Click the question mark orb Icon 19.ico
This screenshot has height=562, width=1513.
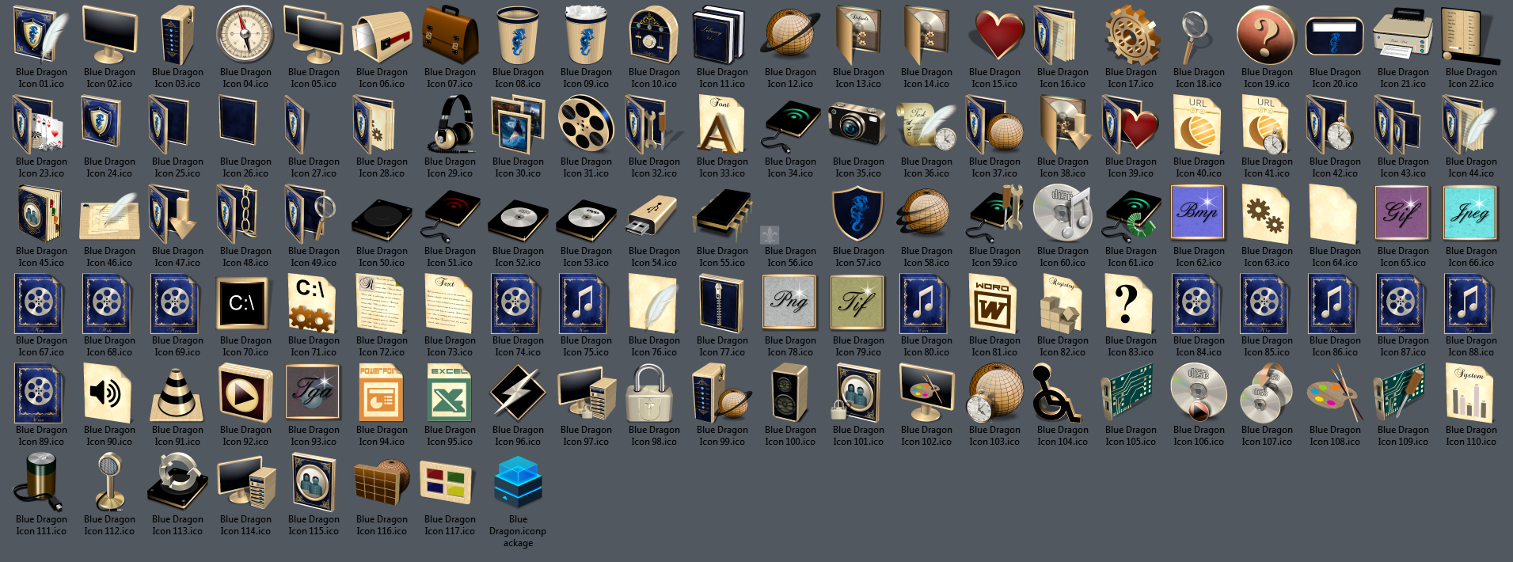click(x=1267, y=35)
